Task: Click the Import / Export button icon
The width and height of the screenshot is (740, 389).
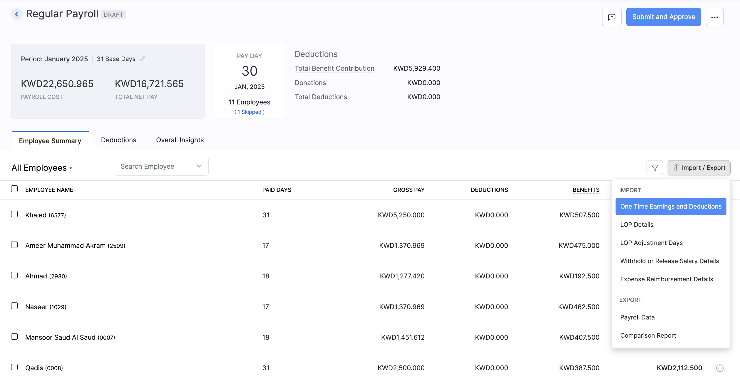Action: point(676,168)
